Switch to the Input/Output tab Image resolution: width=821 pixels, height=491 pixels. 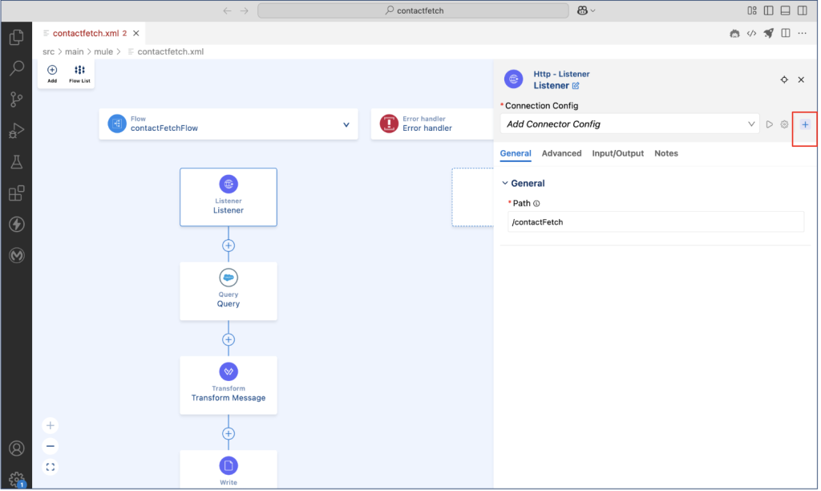(x=618, y=153)
